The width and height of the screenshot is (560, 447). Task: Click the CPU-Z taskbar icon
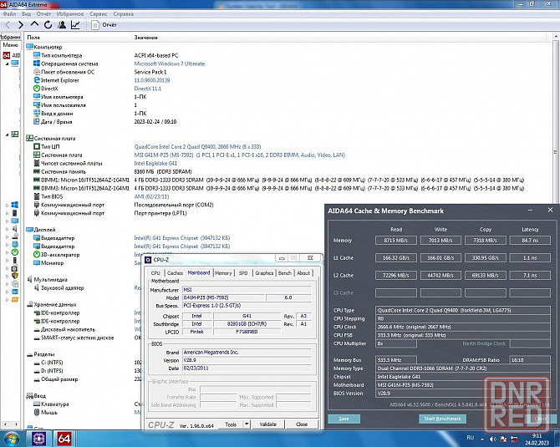coord(38,438)
